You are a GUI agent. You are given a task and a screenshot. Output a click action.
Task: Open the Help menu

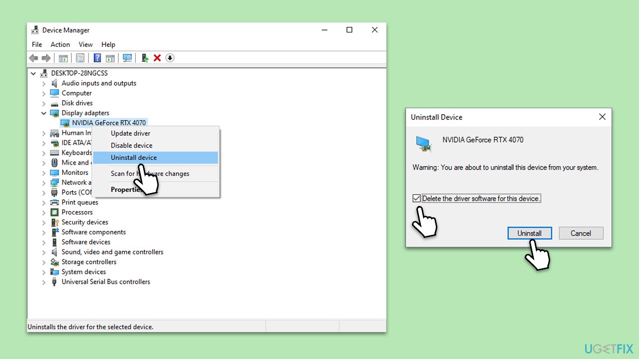(x=108, y=44)
